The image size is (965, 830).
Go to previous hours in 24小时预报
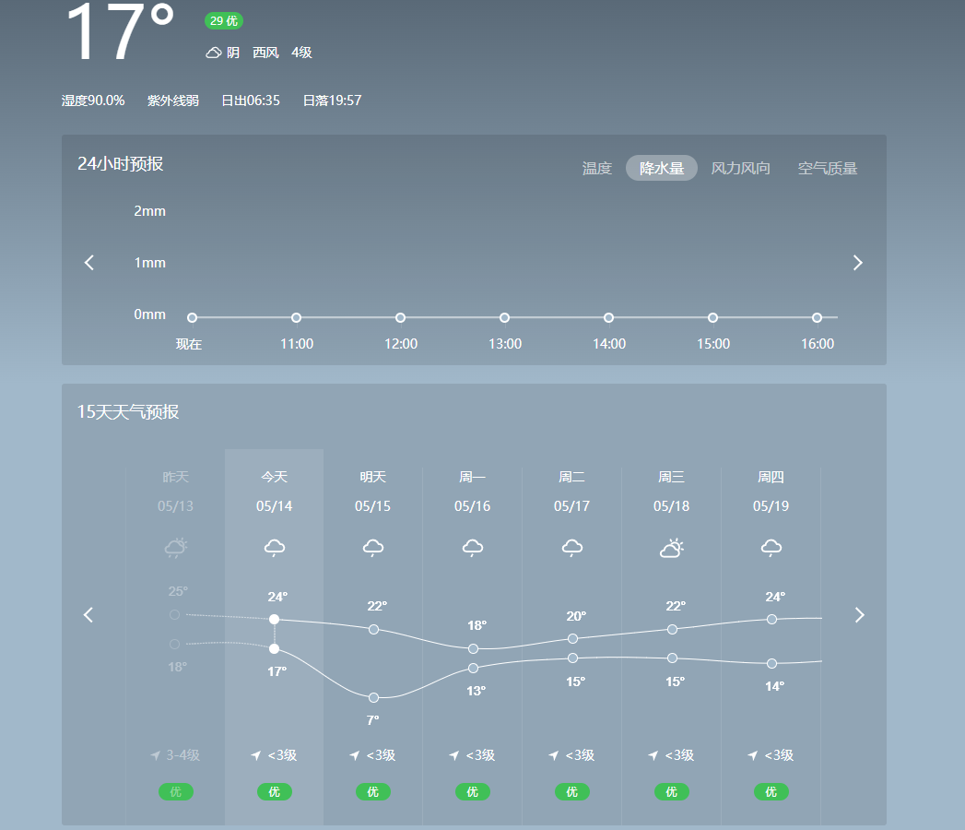pyautogui.click(x=89, y=263)
